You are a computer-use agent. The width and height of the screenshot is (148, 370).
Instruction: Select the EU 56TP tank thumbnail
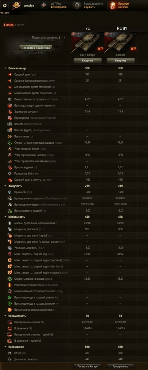point(88,42)
